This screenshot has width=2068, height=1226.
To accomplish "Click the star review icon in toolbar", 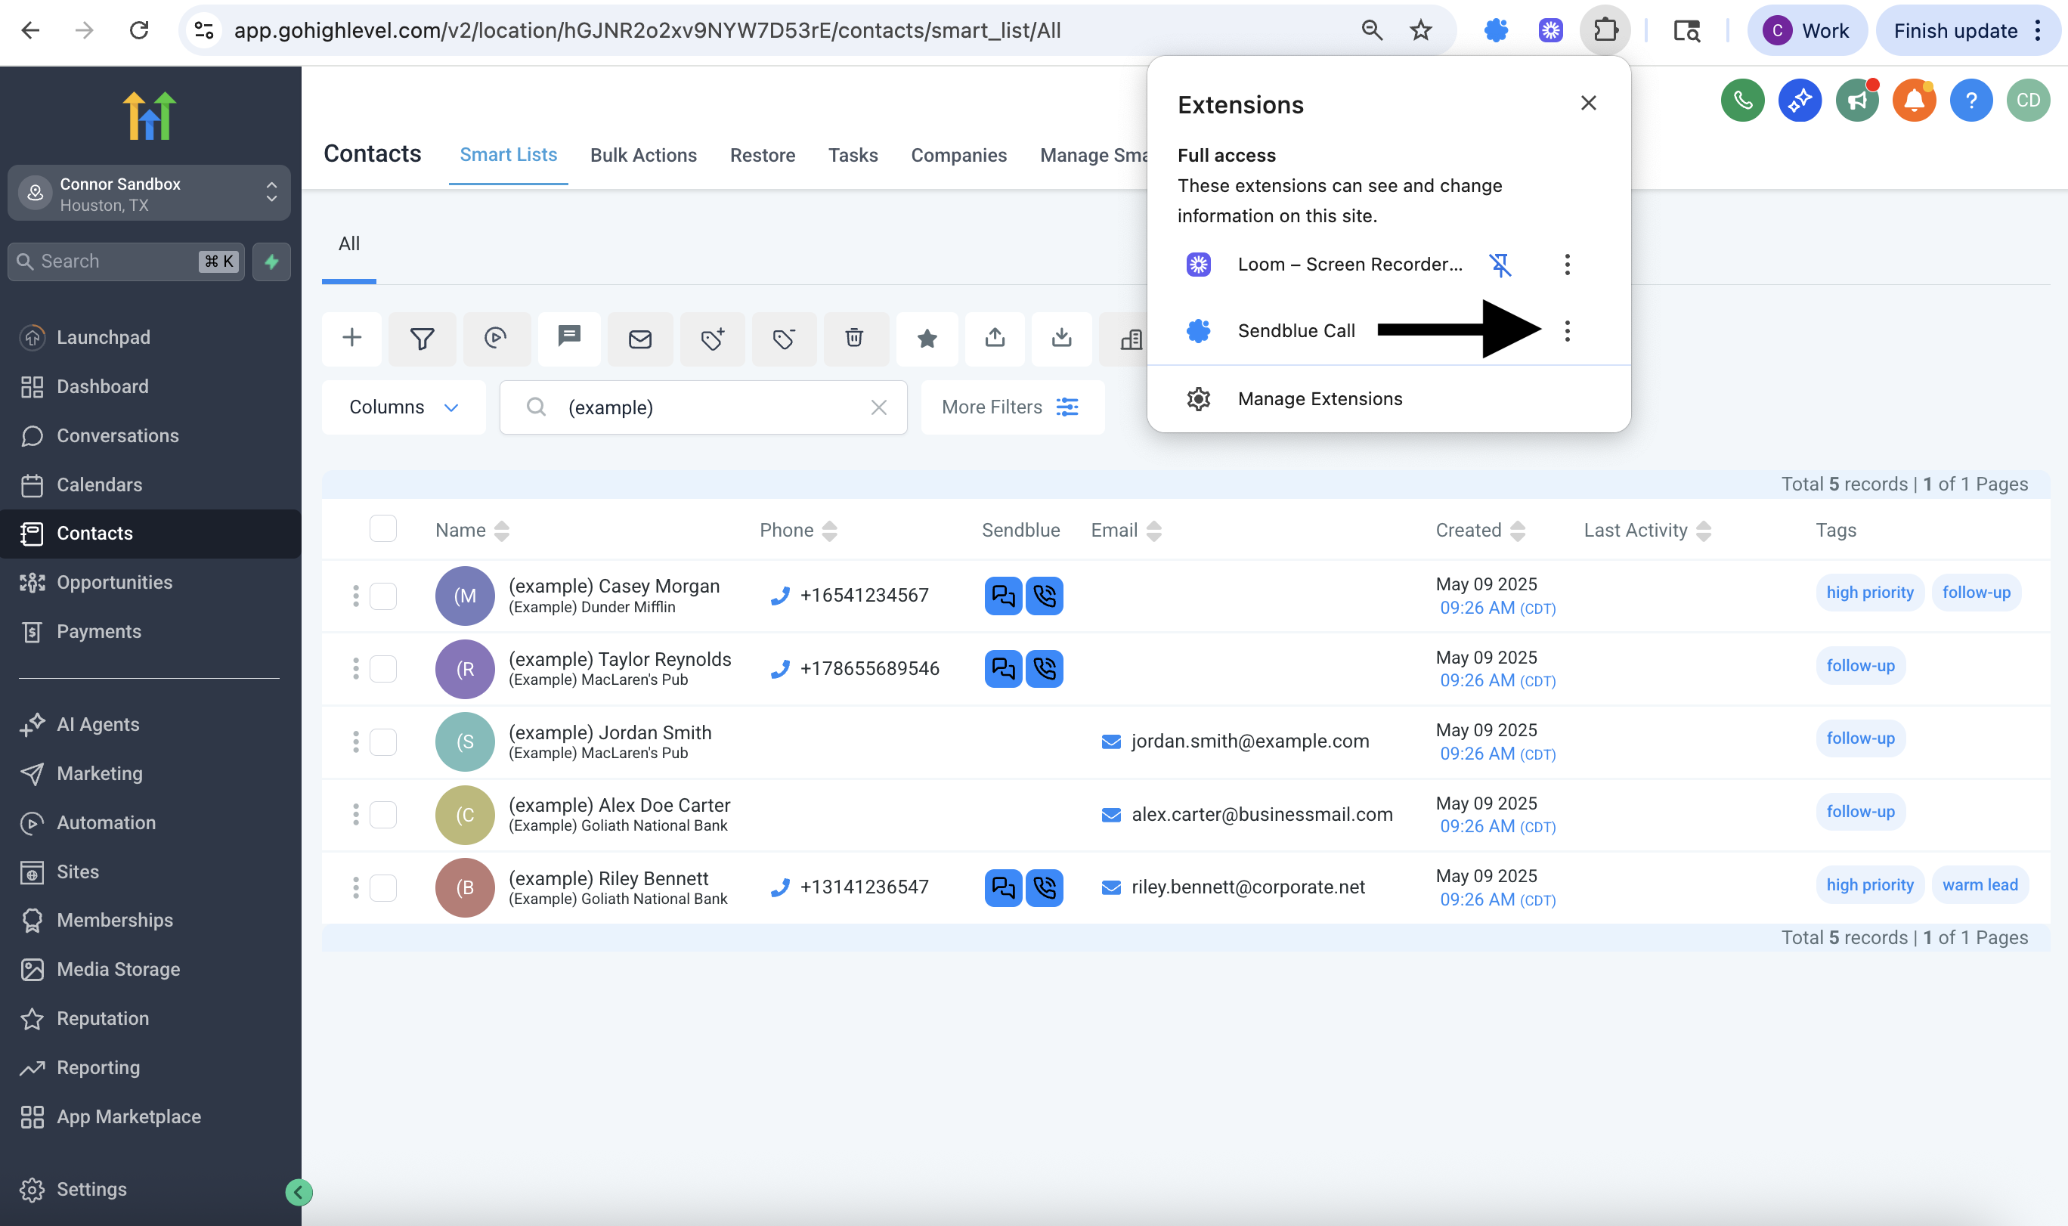I will point(927,338).
